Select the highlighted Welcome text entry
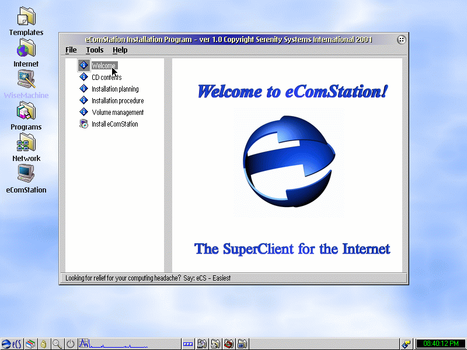467x350 pixels. (x=104, y=65)
